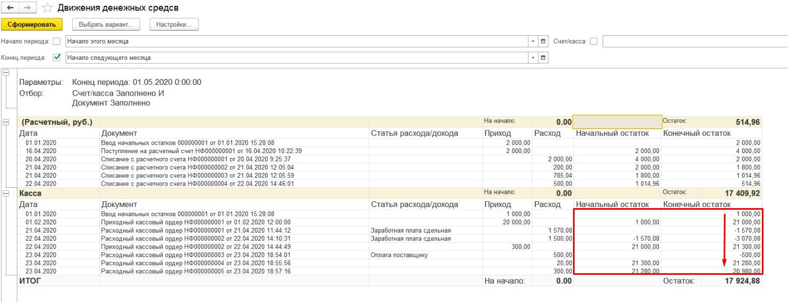
Task: Open dropdown for Начало этого месяца field
Action: (x=533, y=41)
